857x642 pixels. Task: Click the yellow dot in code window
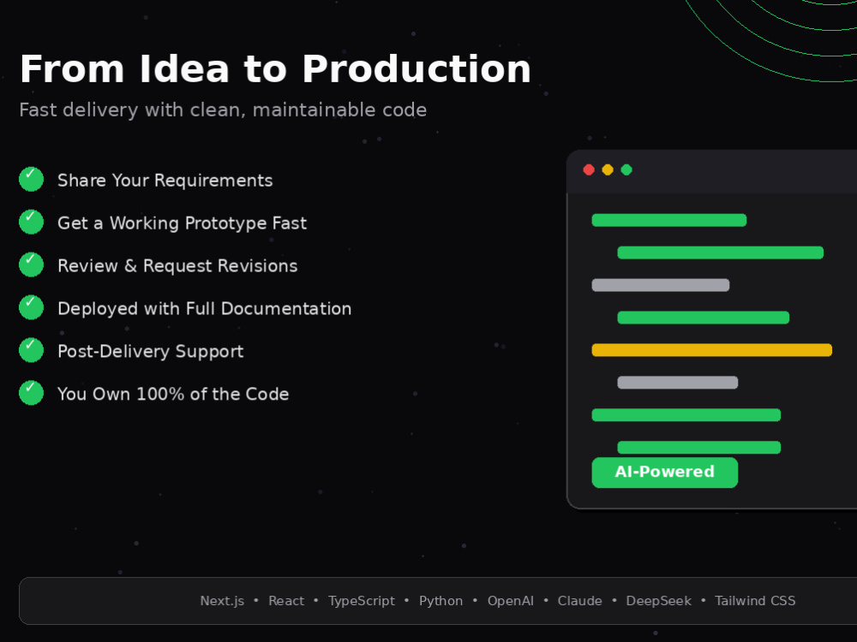pos(608,169)
